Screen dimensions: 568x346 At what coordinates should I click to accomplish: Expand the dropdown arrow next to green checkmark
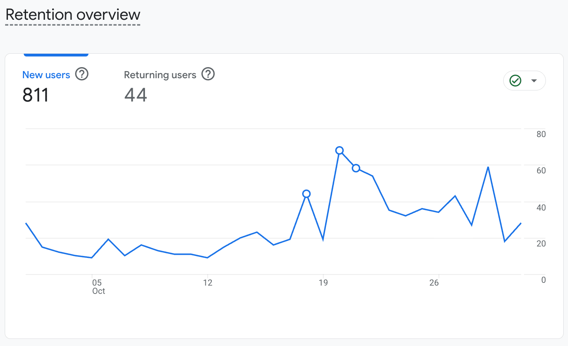click(534, 81)
